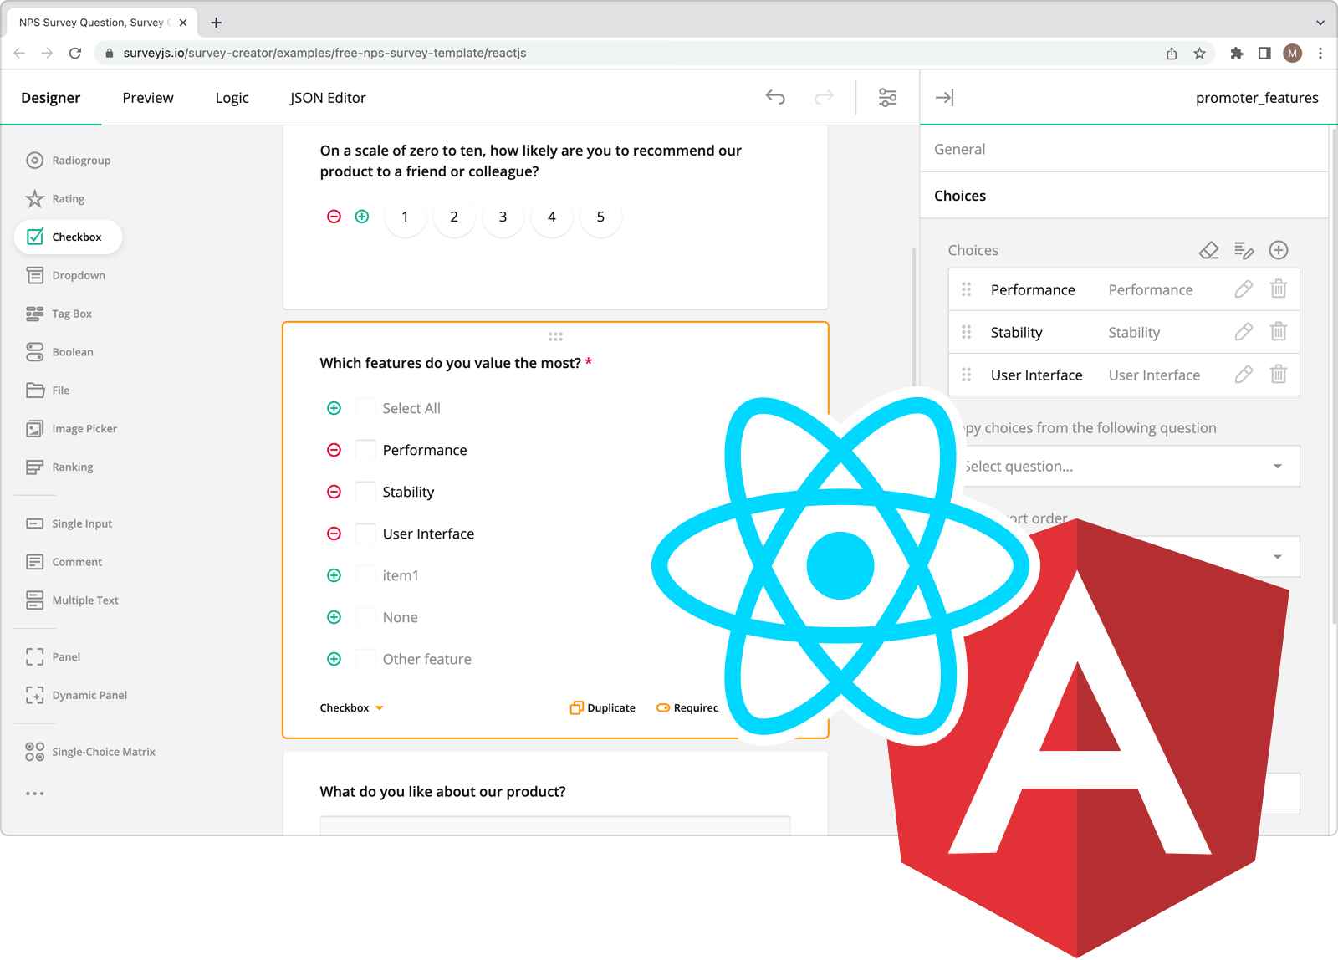
Task: Open the Chrome three-dot menu
Action: click(x=1320, y=53)
